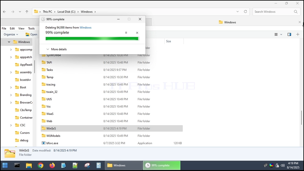Viewport: 304px width, 171px height.
Task: Click the Open toolbar button
Action: (x=31, y=34)
